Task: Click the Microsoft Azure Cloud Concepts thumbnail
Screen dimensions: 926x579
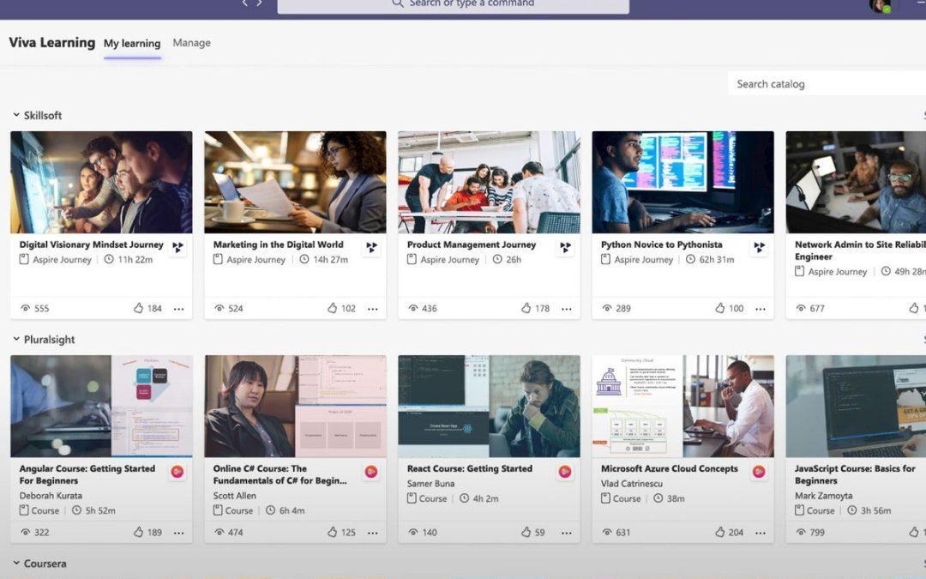Action: point(682,406)
